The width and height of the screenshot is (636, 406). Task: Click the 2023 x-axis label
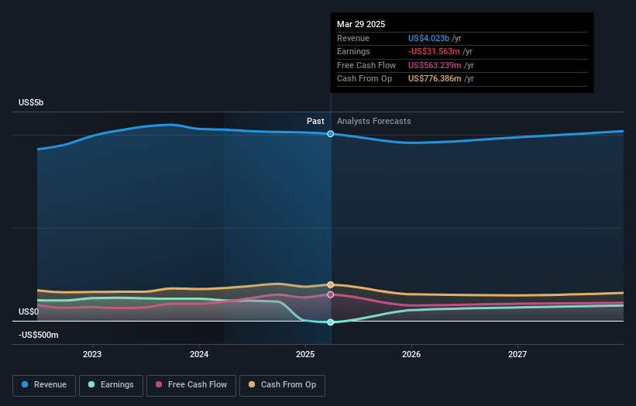[x=92, y=354]
